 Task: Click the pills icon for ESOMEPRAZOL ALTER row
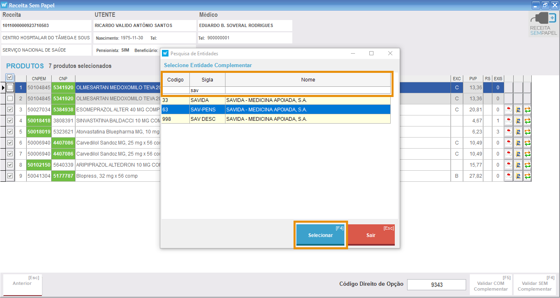(x=508, y=110)
